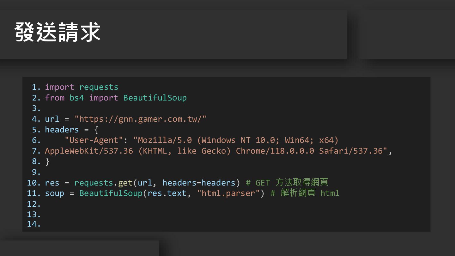The height and width of the screenshot is (256, 455).
Task: Click line number 1 in the code
Action: click(36, 87)
